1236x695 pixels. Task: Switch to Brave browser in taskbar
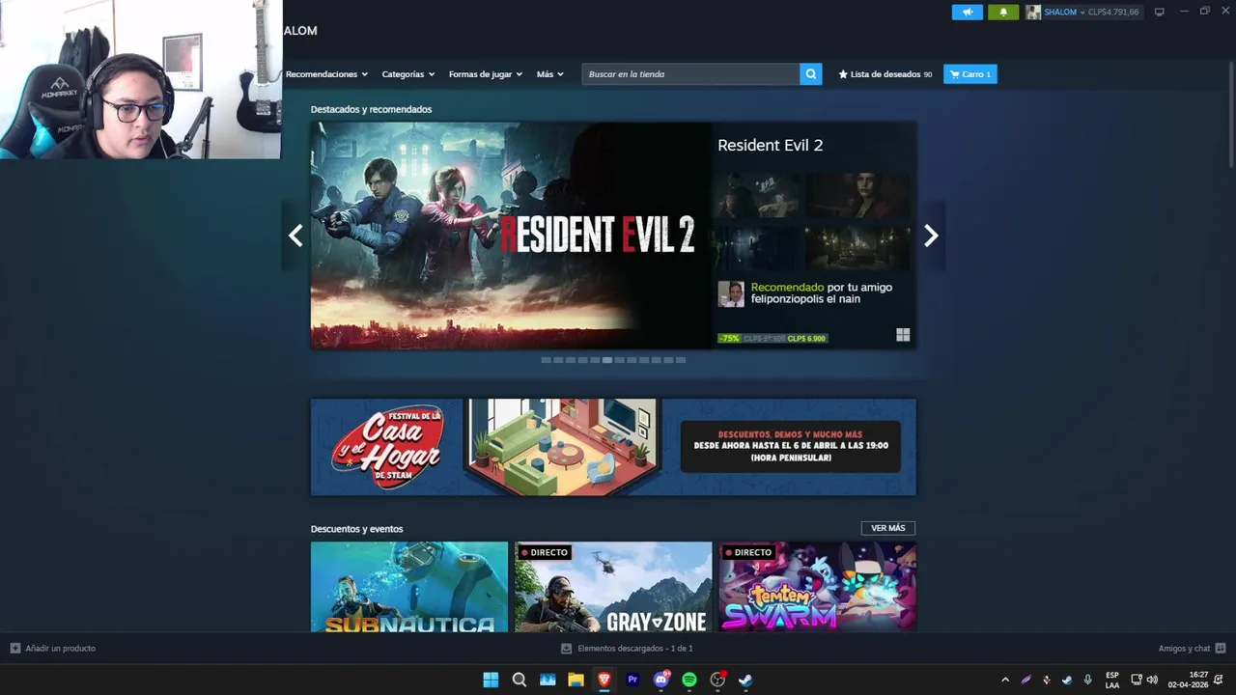(604, 680)
